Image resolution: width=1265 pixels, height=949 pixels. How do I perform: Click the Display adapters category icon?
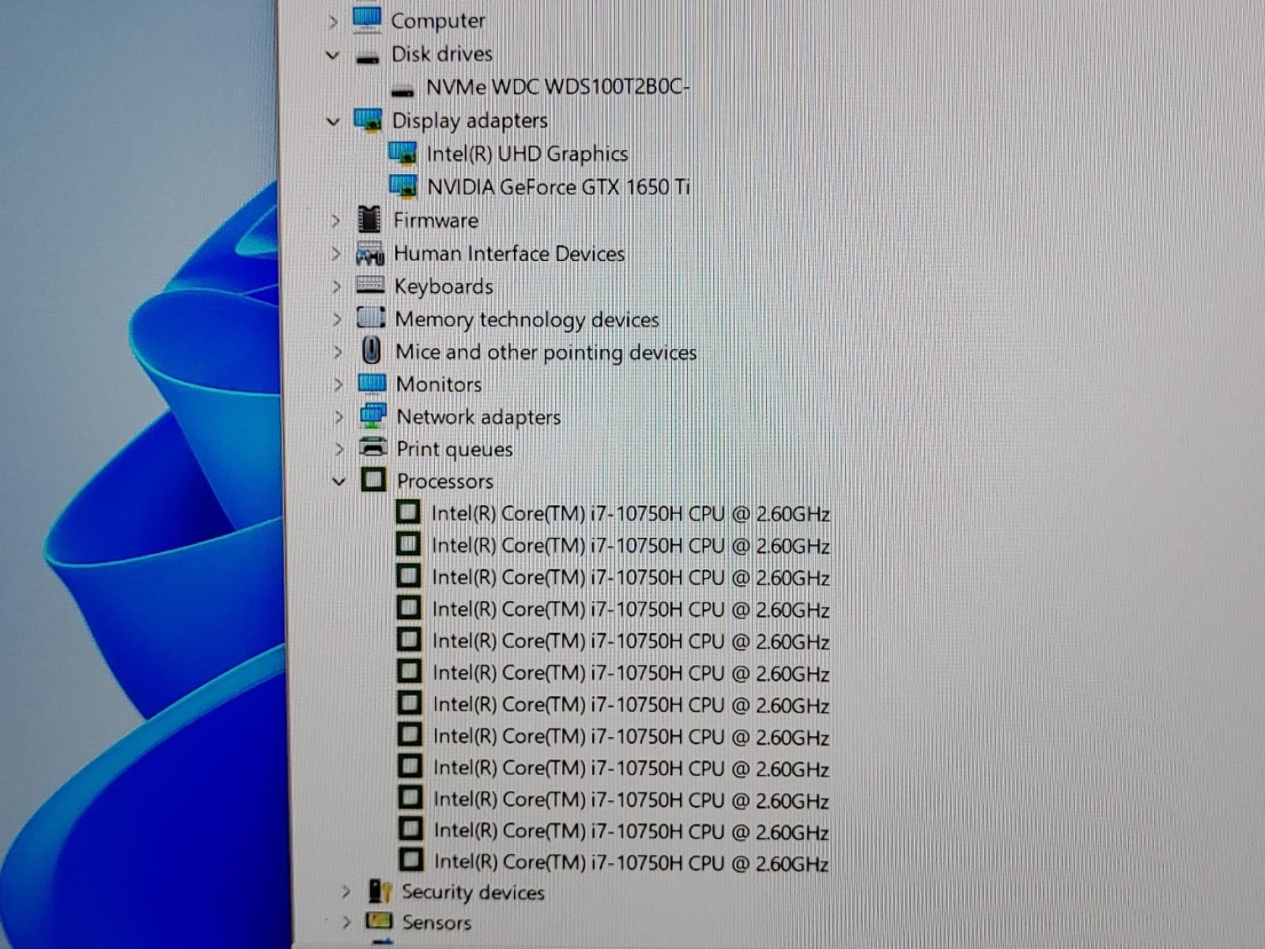coord(368,121)
